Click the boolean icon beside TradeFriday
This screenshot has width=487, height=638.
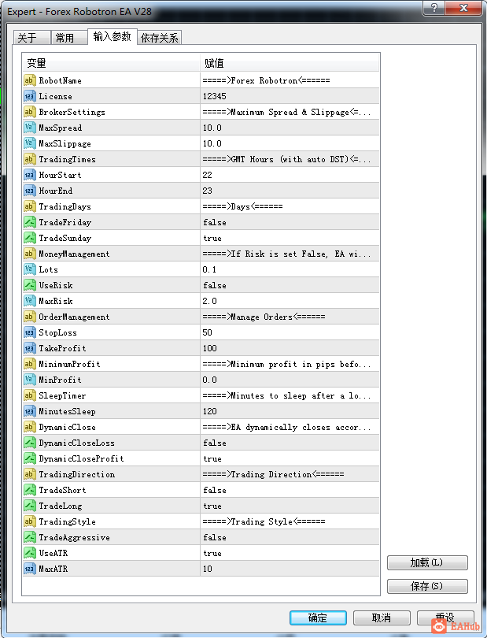point(30,222)
